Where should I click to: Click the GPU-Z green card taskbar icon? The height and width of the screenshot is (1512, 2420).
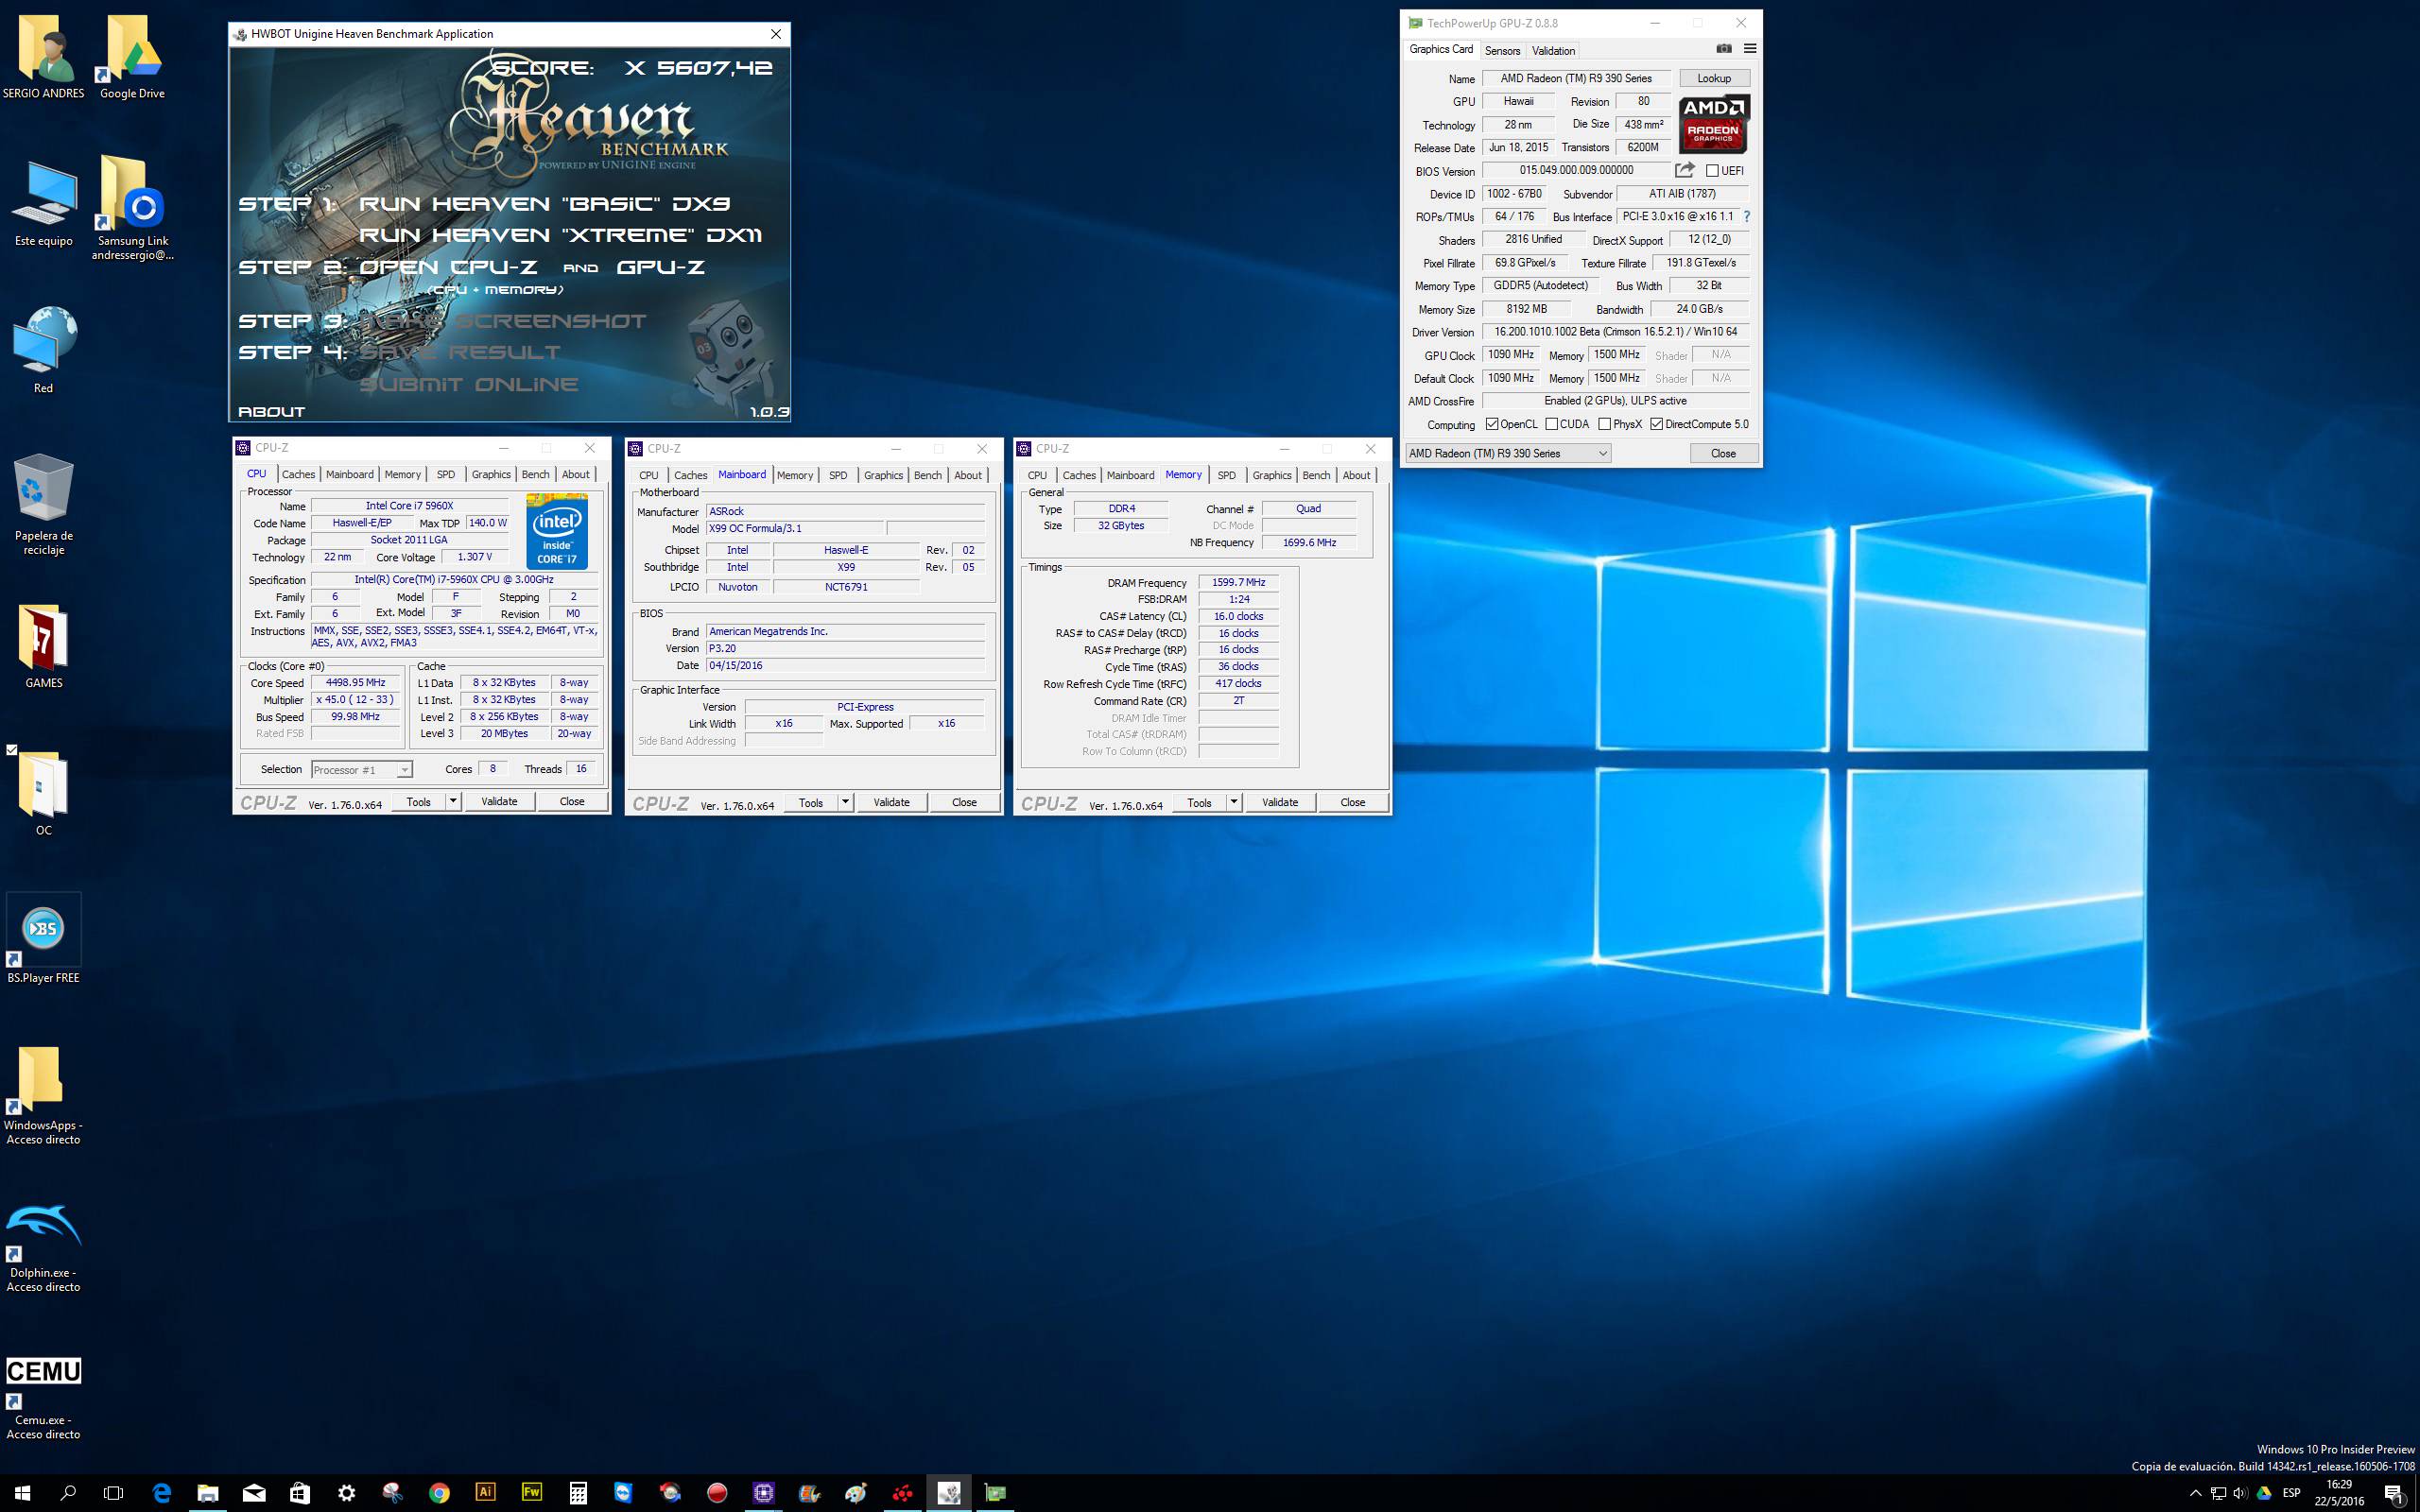[x=995, y=1492]
